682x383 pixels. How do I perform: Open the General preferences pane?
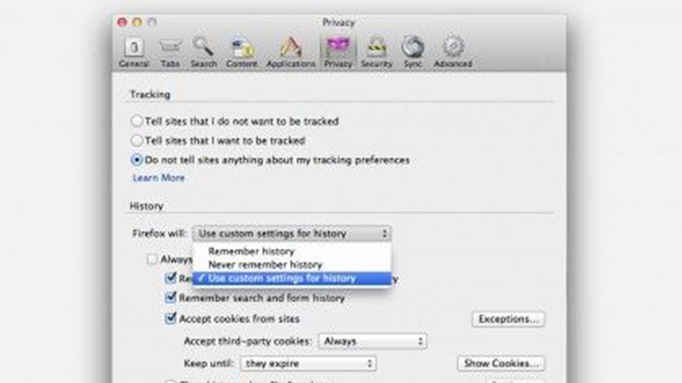point(133,51)
